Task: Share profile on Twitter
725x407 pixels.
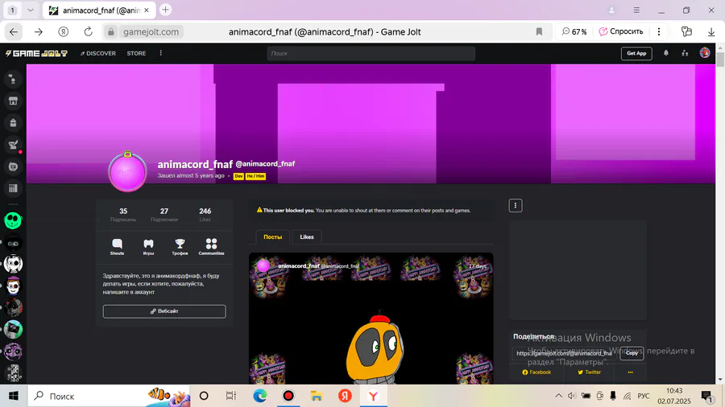Action: coord(589,372)
